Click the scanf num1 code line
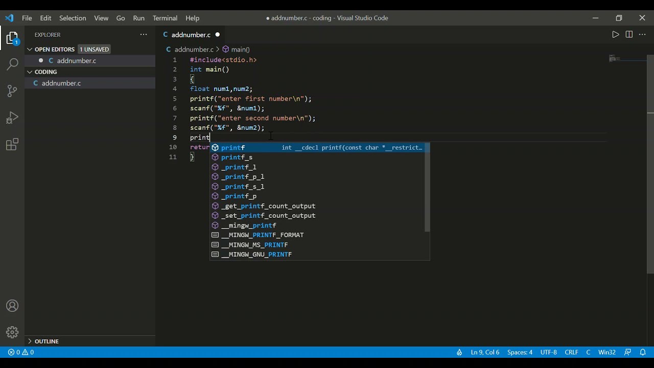This screenshot has height=368, width=654. [x=227, y=108]
